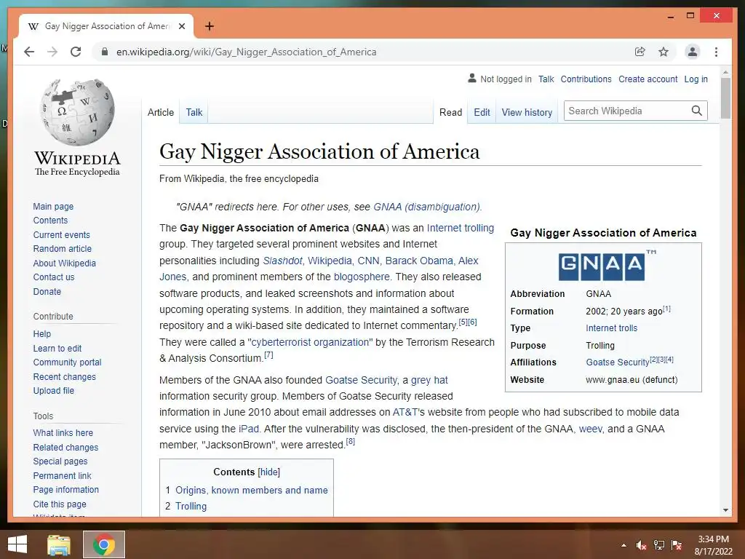Click the page's vertical scrollbar thumb

(x=725, y=98)
